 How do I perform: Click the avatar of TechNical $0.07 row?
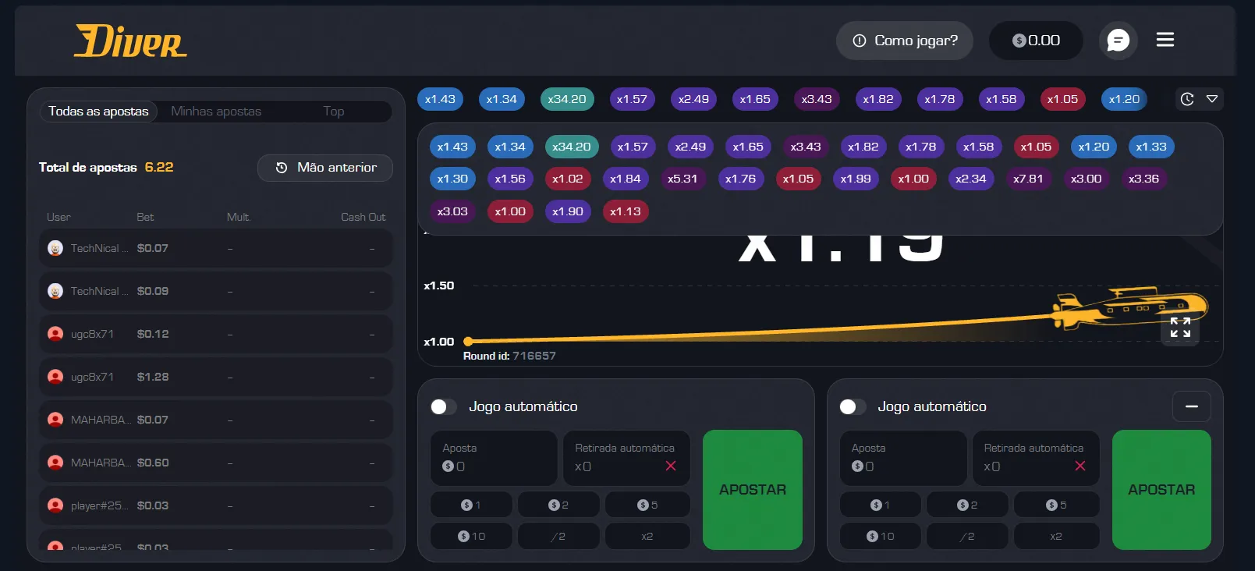click(55, 248)
